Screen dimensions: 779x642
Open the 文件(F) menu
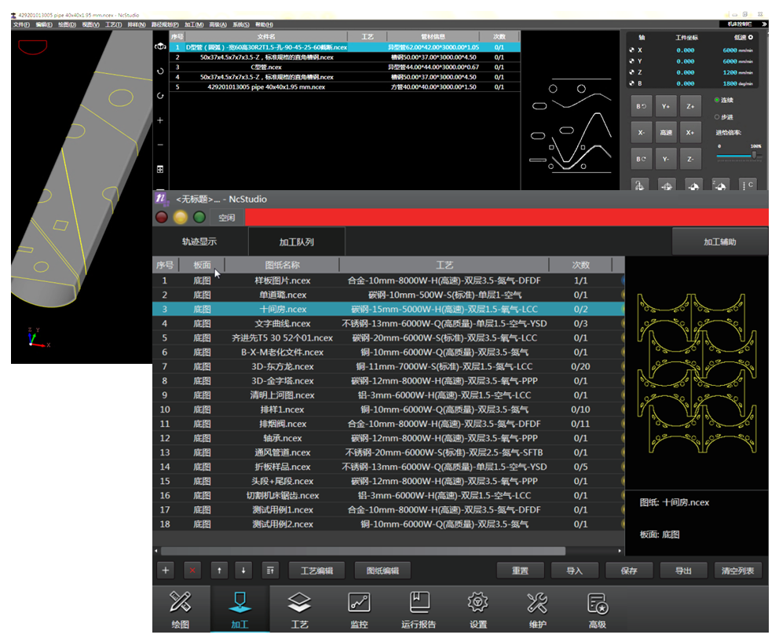click(21, 24)
